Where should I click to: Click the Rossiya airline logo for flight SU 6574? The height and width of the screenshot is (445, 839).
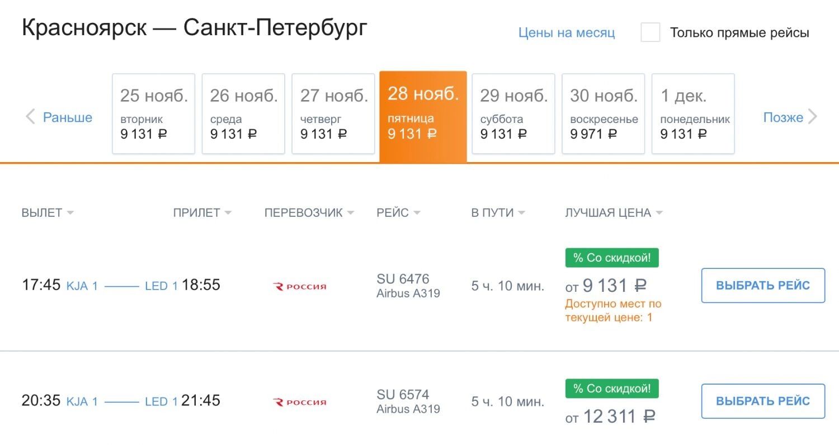[x=299, y=402]
